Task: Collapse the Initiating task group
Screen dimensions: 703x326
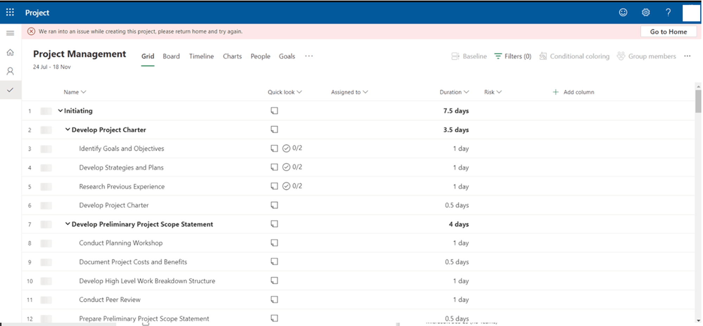Action: click(x=60, y=111)
